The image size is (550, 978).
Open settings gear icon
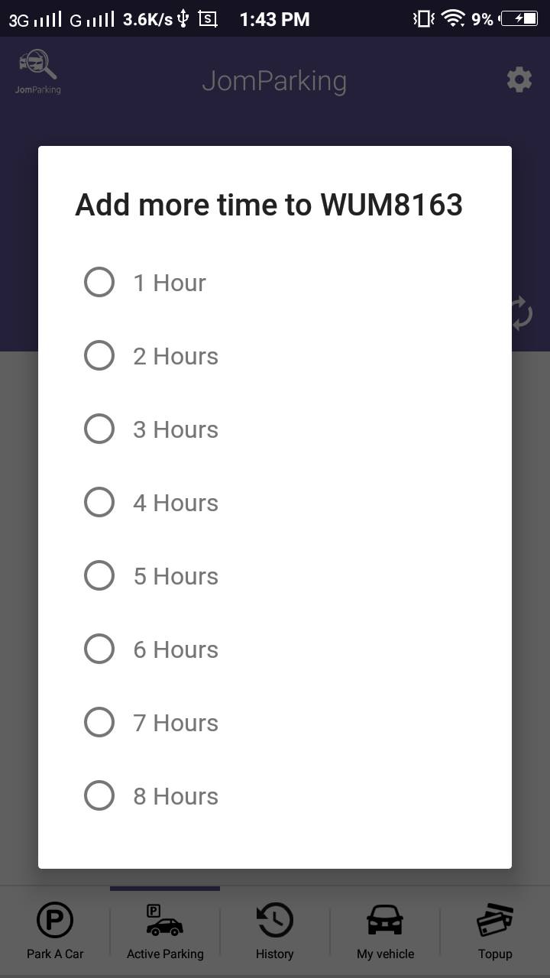pos(519,79)
